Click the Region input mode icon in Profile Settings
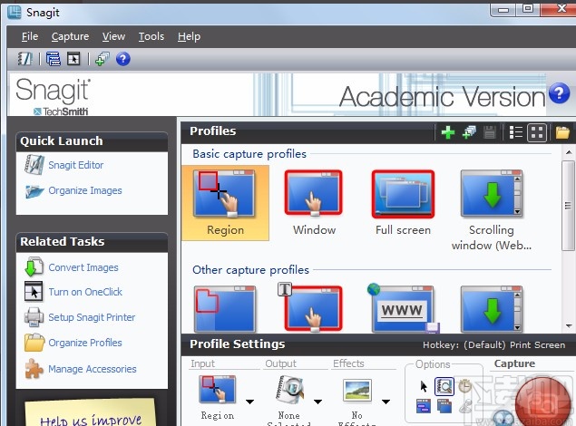576x426 pixels. tap(217, 389)
